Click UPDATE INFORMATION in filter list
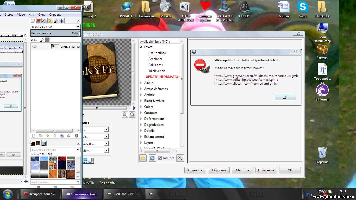 pos(162,77)
